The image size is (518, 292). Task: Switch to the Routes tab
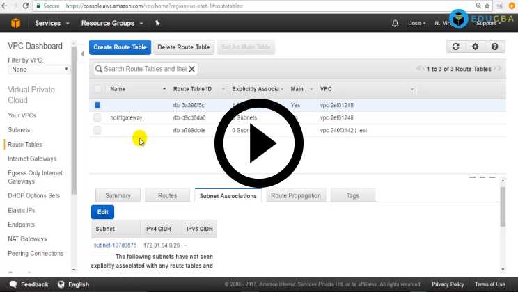[167, 196]
